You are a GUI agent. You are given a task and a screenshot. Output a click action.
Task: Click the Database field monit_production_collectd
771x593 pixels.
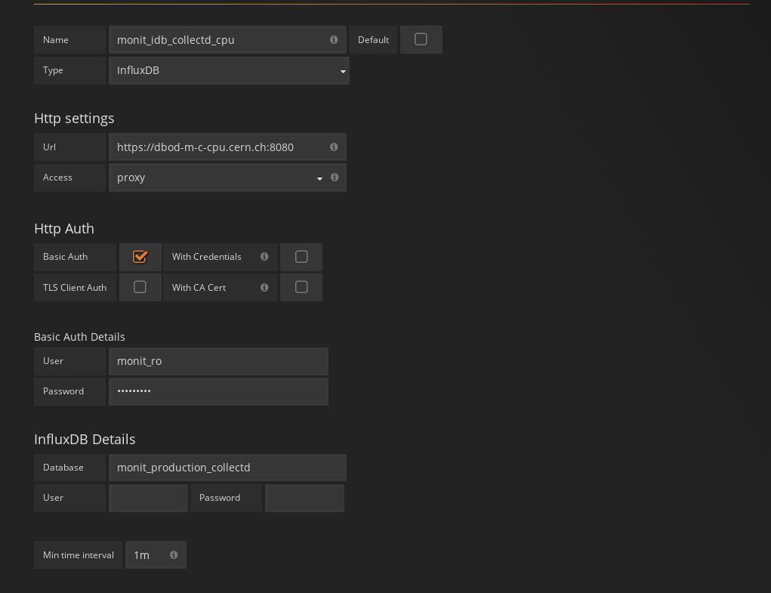[x=227, y=468]
